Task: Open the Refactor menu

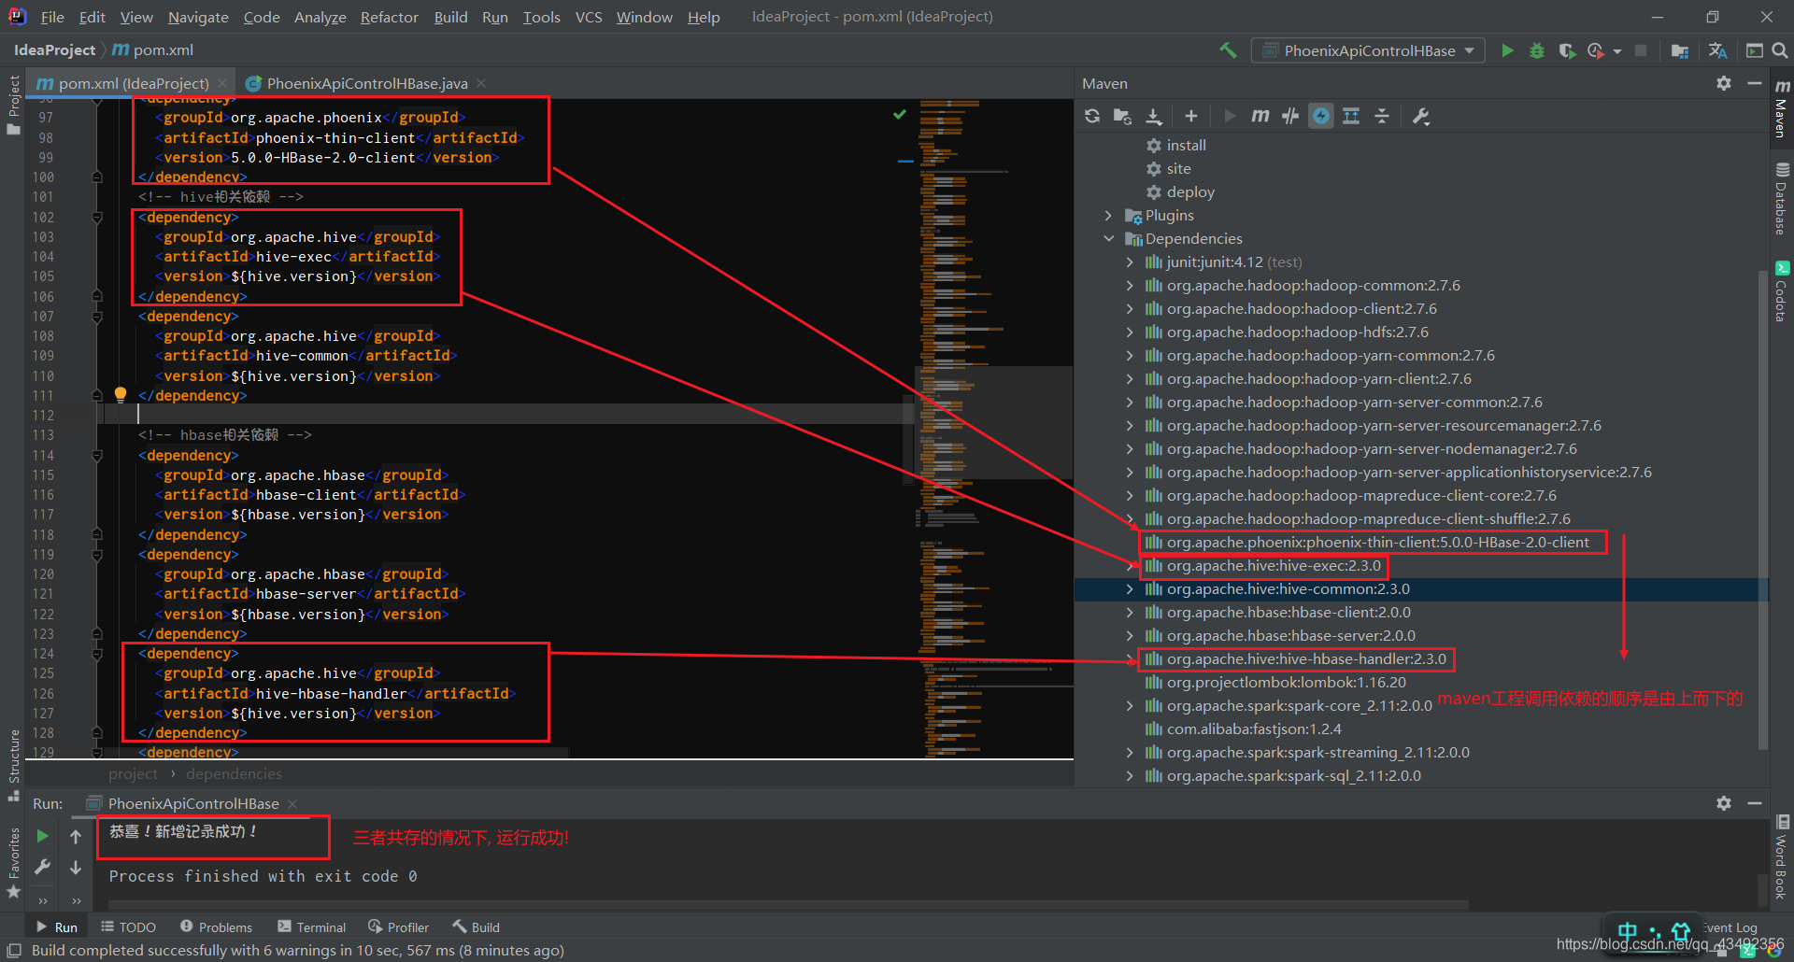Action: (389, 17)
